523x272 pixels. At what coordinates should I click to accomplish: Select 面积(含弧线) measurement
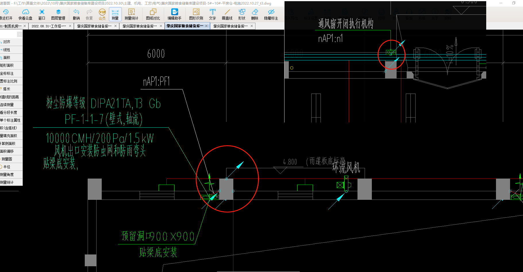(11, 128)
